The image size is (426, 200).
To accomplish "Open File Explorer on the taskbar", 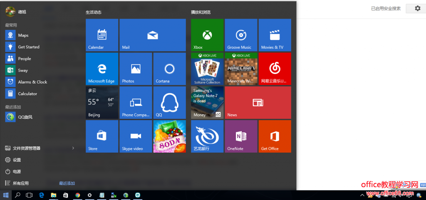I will pos(54,195).
